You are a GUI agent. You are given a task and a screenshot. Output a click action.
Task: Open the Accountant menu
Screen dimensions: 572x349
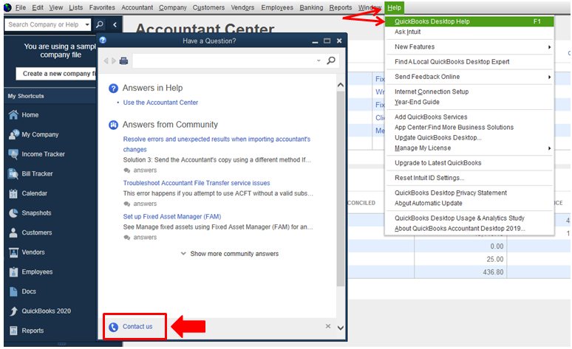[x=137, y=7]
